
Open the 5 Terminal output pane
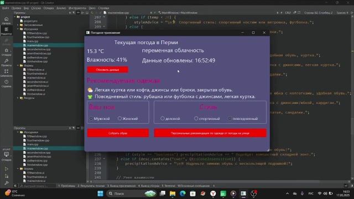168,186
